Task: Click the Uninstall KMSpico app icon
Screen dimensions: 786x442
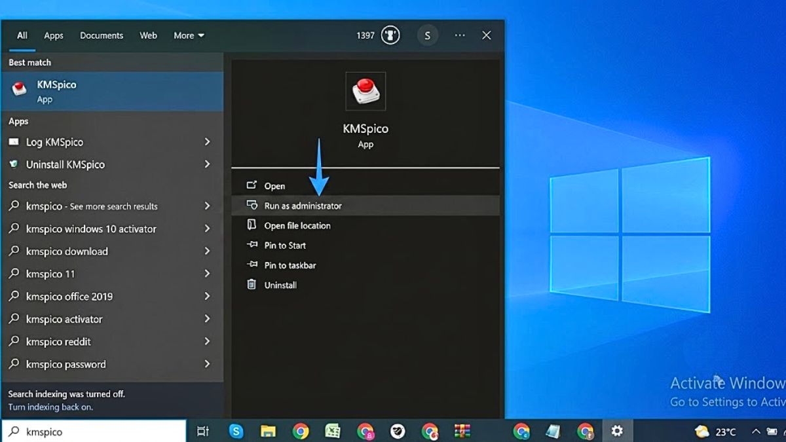Action: pos(14,164)
